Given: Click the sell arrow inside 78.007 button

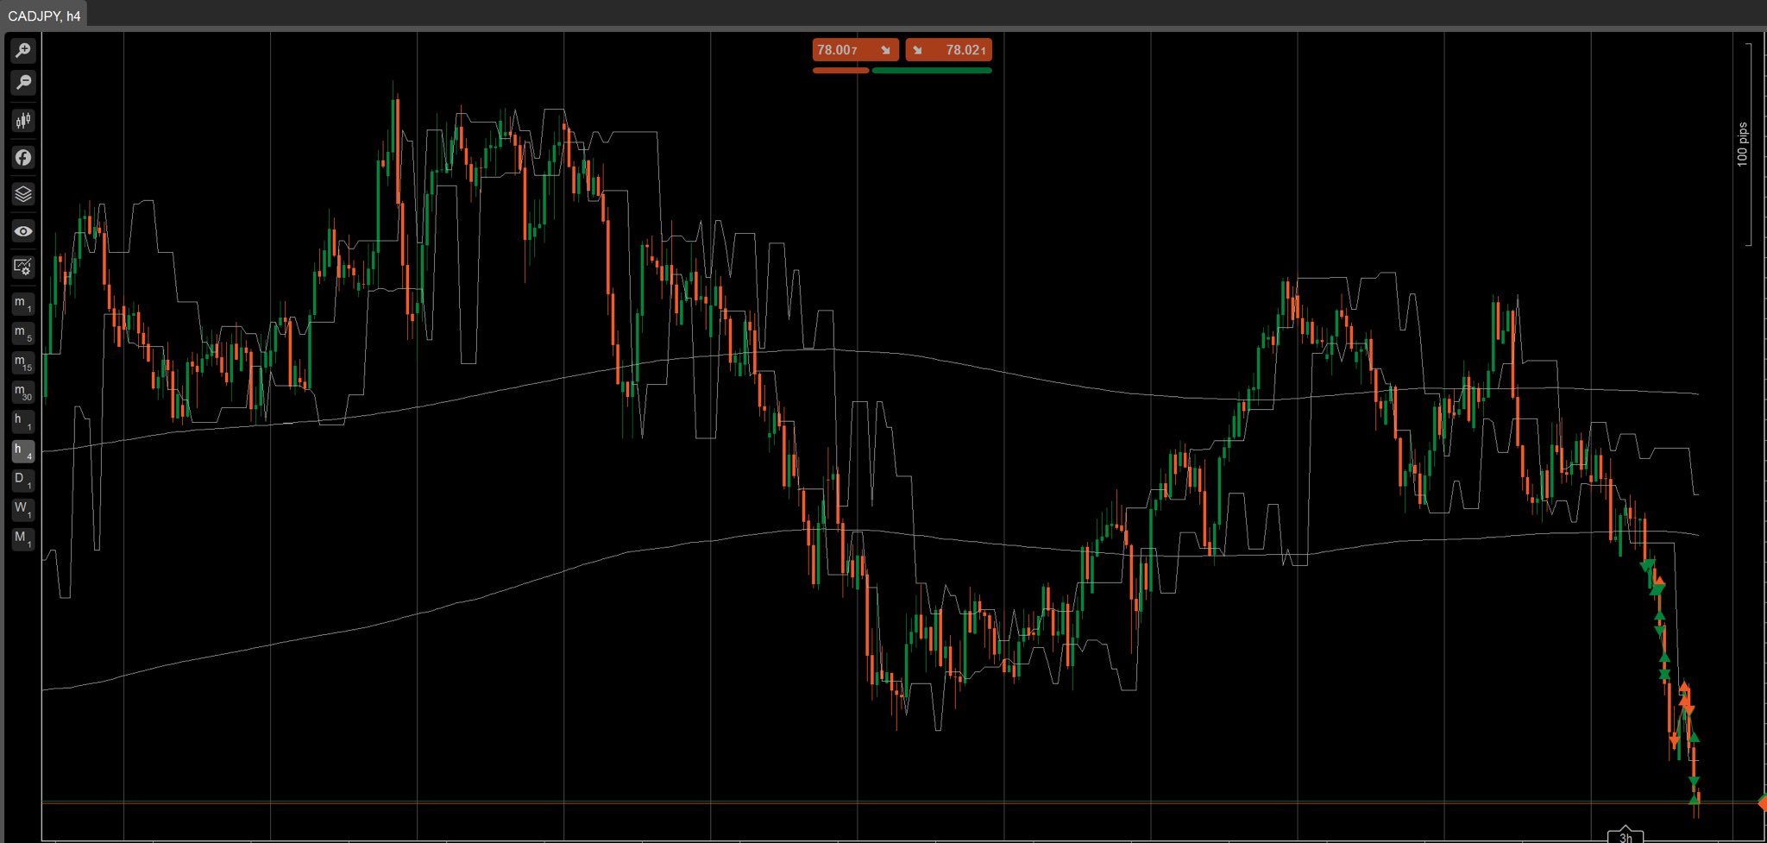Looking at the screenshot, I should [x=887, y=50].
